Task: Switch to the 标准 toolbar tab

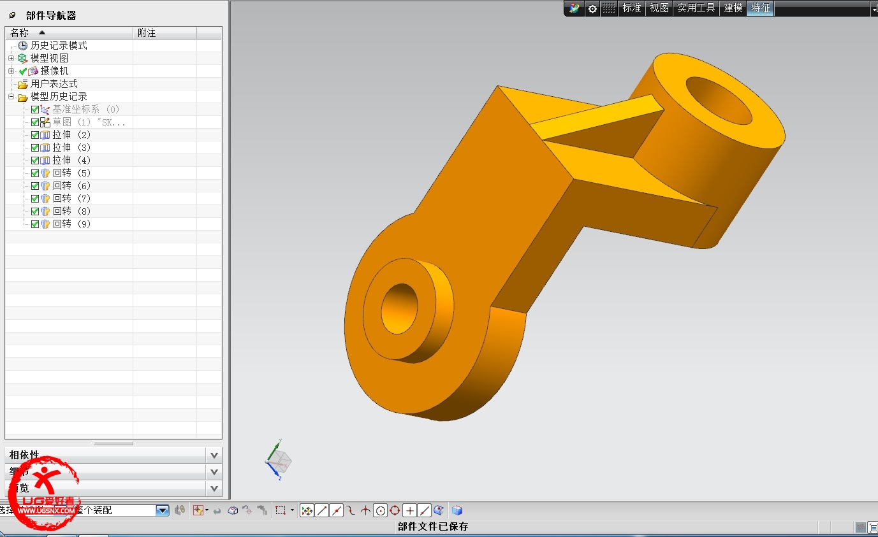Action: pos(631,8)
